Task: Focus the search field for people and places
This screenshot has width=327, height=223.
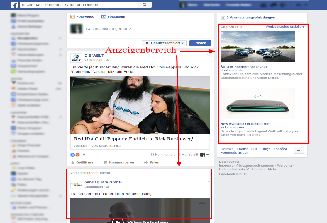Action: pyautogui.click(x=79, y=5)
